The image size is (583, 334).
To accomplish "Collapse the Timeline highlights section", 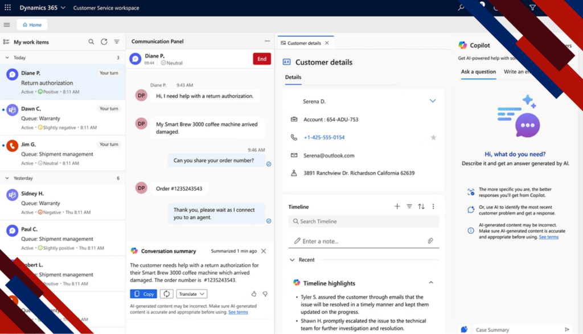I will (431, 283).
